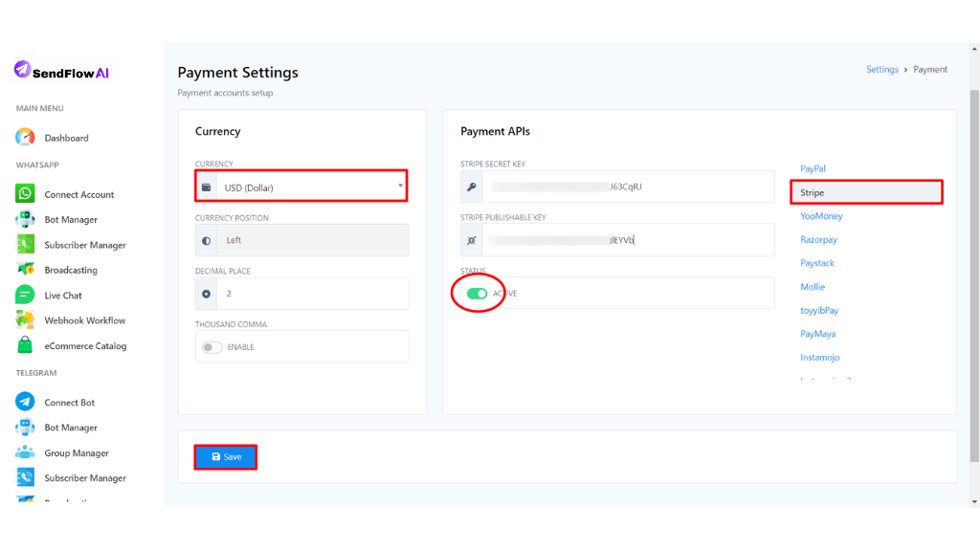Click Telegram Bot Manager robot icon
980x551 pixels.
point(25,428)
